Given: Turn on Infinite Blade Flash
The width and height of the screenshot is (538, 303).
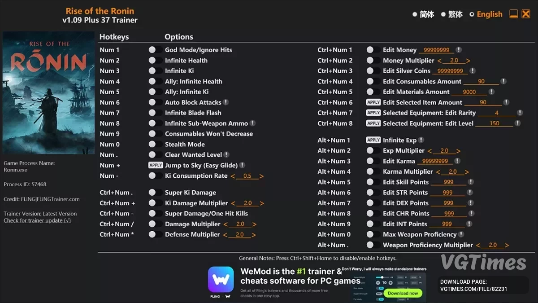Looking at the screenshot, I should click(155, 113).
